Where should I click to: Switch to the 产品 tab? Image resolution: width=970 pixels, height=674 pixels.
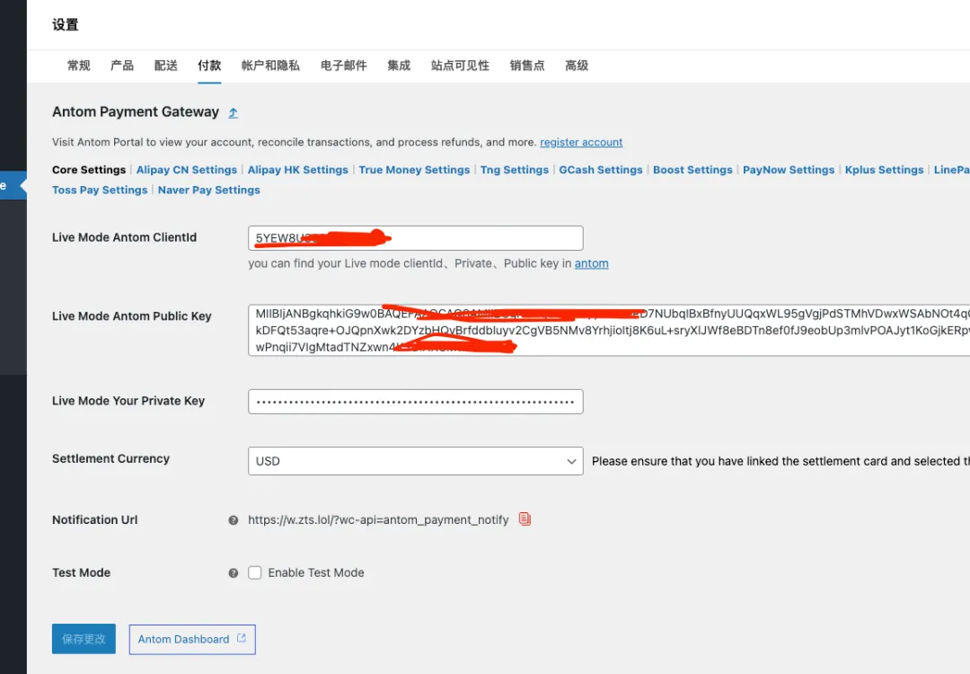[122, 66]
